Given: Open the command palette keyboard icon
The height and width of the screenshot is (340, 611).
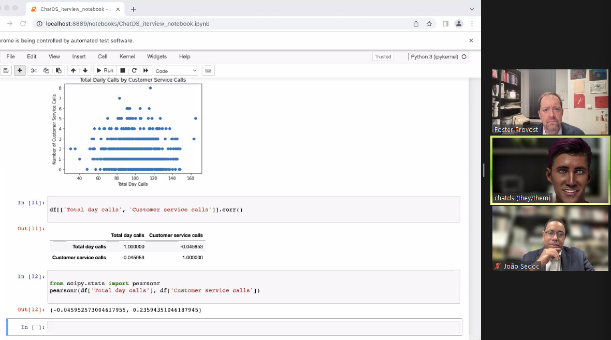Looking at the screenshot, I should point(208,70).
